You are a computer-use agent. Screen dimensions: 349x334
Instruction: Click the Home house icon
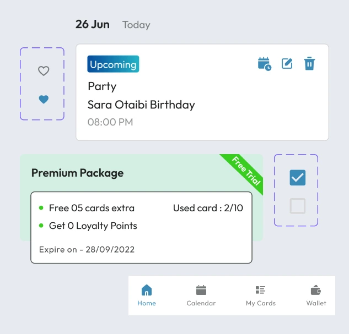pos(147,290)
